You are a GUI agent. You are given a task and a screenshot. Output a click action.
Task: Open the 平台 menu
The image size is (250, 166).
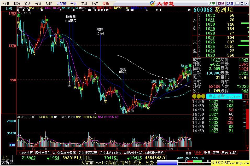[73, 3]
